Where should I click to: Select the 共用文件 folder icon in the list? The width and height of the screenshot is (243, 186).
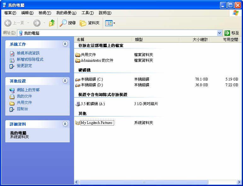[x=78, y=55]
